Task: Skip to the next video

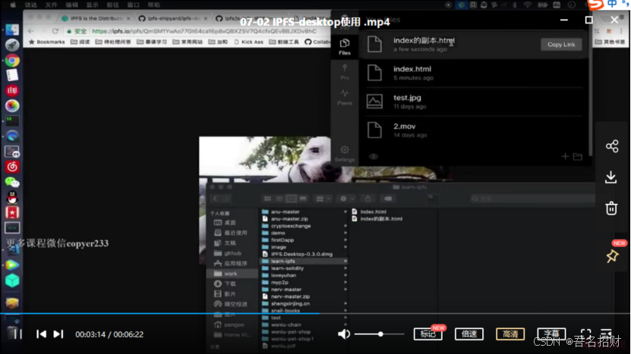Action: tap(58, 334)
